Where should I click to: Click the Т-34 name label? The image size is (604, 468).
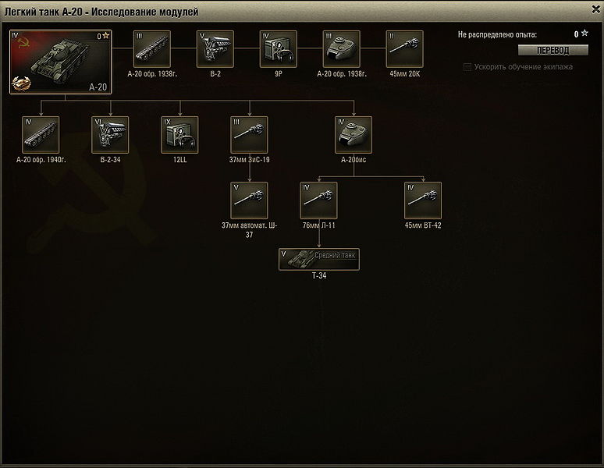(319, 275)
